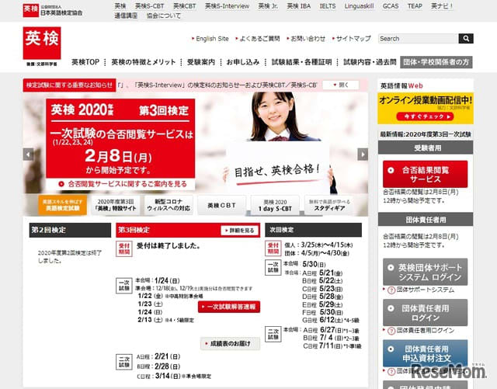This screenshot has width=497, height=389.
Task: Select 1 day S-CBT thumbnail
Action: coord(275,205)
